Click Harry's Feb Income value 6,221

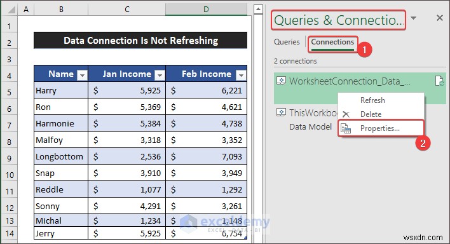pyautogui.click(x=207, y=90)
